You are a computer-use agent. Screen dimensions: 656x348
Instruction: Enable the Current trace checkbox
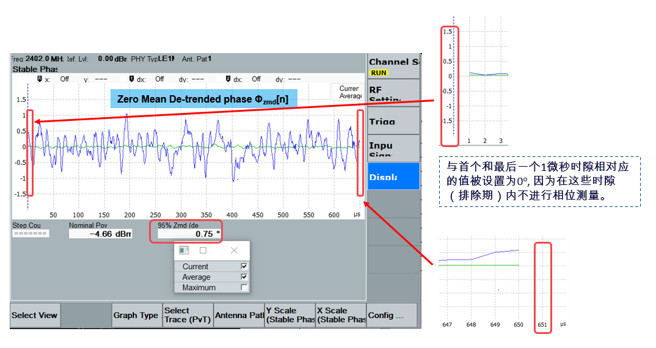click(244, 266)
